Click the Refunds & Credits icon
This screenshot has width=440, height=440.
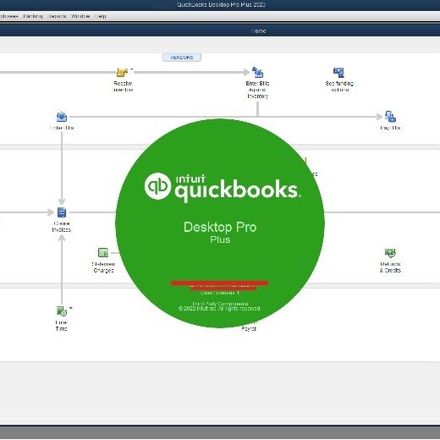pyautogui.click(x=390, y=253)
